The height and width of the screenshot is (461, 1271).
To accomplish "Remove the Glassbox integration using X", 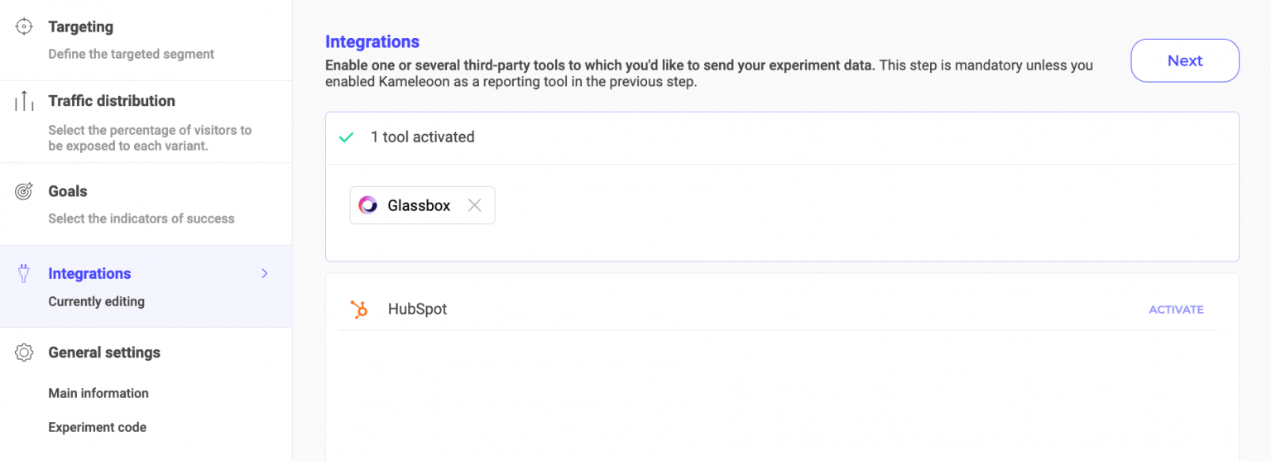I will (474, 205).
